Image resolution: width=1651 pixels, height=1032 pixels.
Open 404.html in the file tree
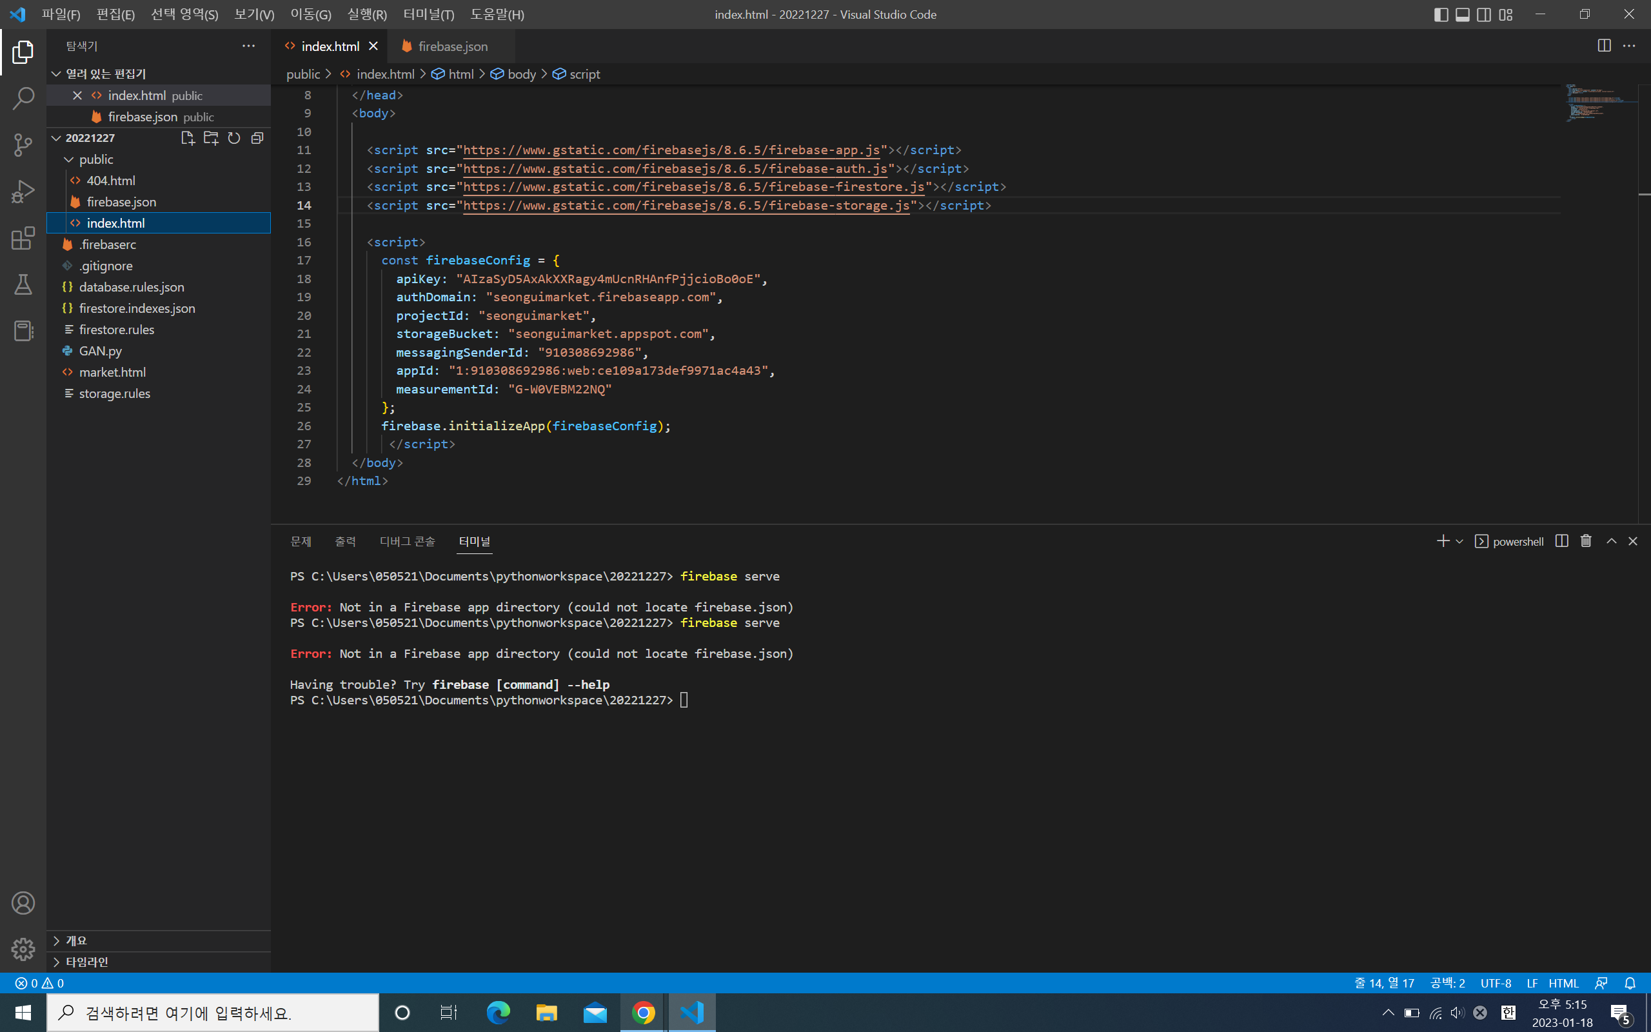[158, 180]
